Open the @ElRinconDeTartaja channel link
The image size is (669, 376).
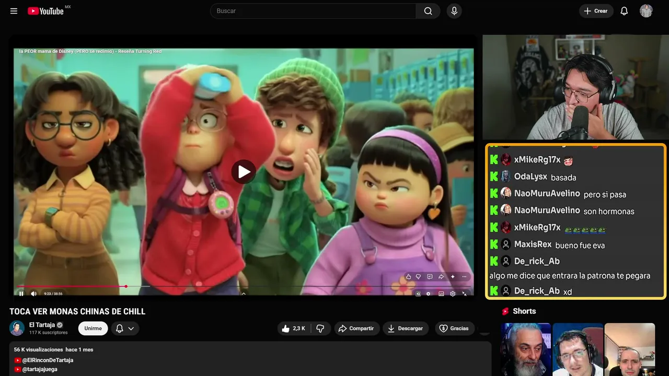point(48,360)
